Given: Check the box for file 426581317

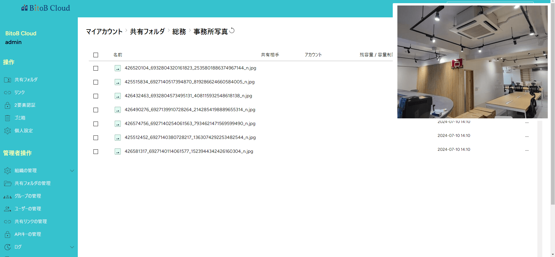Looking at the screenshot, I should coord(96,152).
